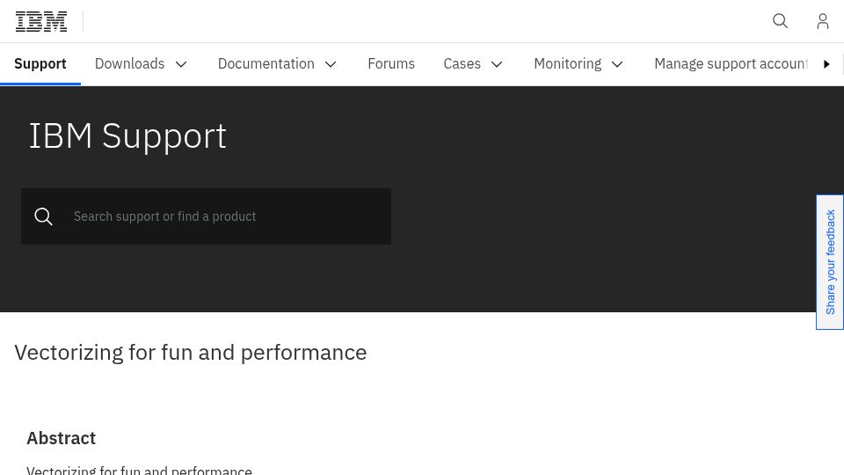Click the right arrow to show more navigation items

pyautogui.click(x=826, y=64)
